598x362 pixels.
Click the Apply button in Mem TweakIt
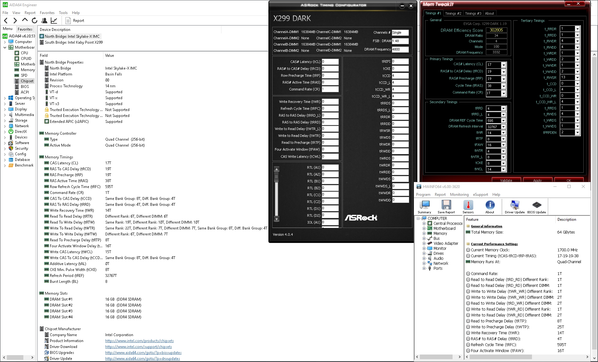coord(537,180)
